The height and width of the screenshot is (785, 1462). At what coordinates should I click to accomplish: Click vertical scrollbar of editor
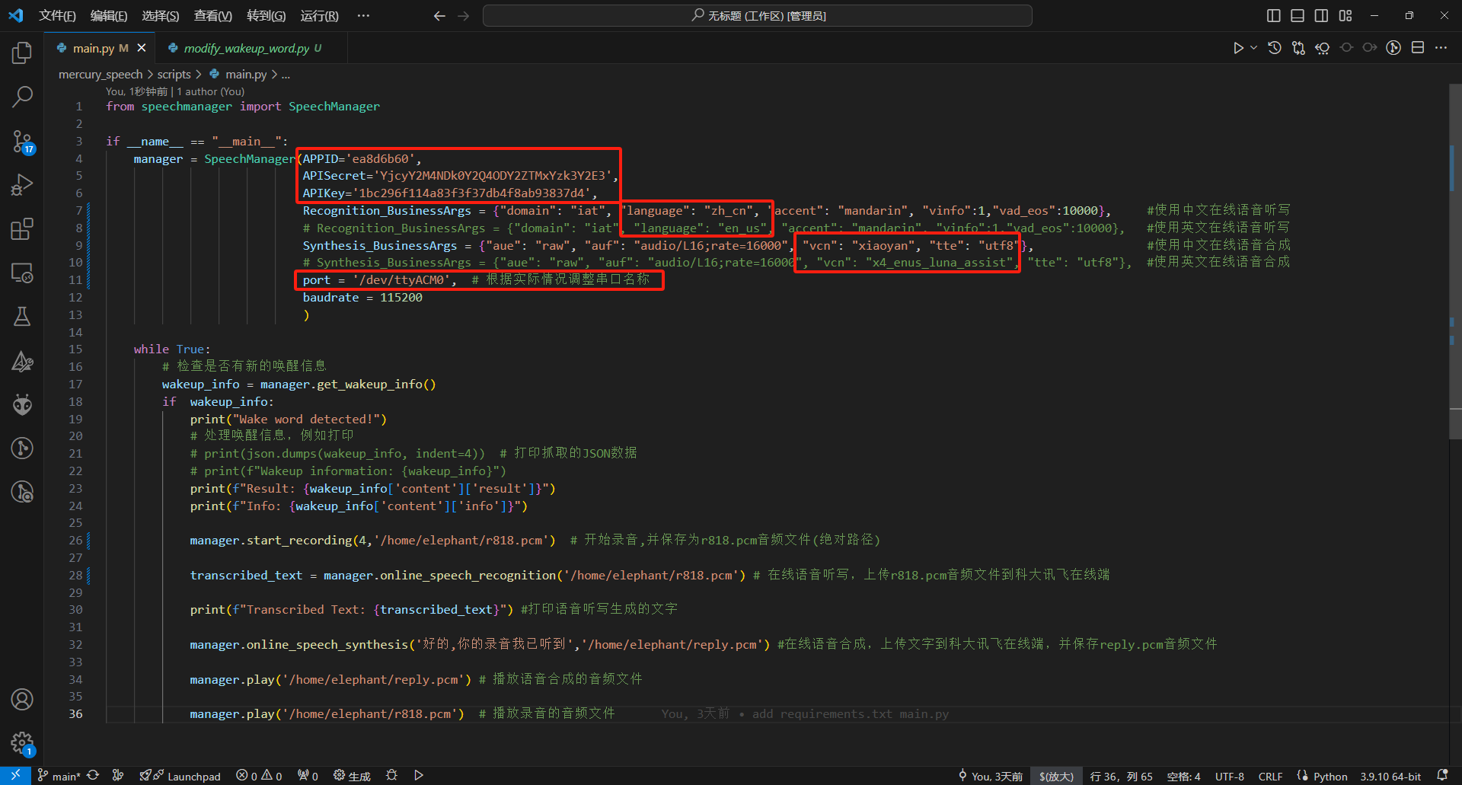[x=1455, y=262]
